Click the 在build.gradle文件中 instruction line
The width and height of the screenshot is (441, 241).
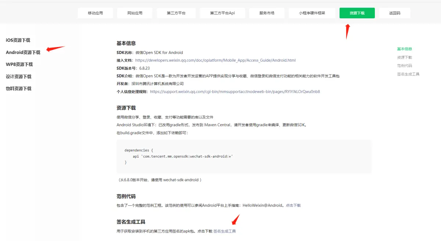[152, 133]
